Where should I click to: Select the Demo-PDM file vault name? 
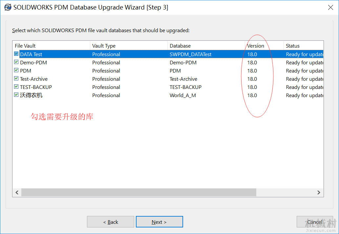pyautogui.click(x=33, y=62)
